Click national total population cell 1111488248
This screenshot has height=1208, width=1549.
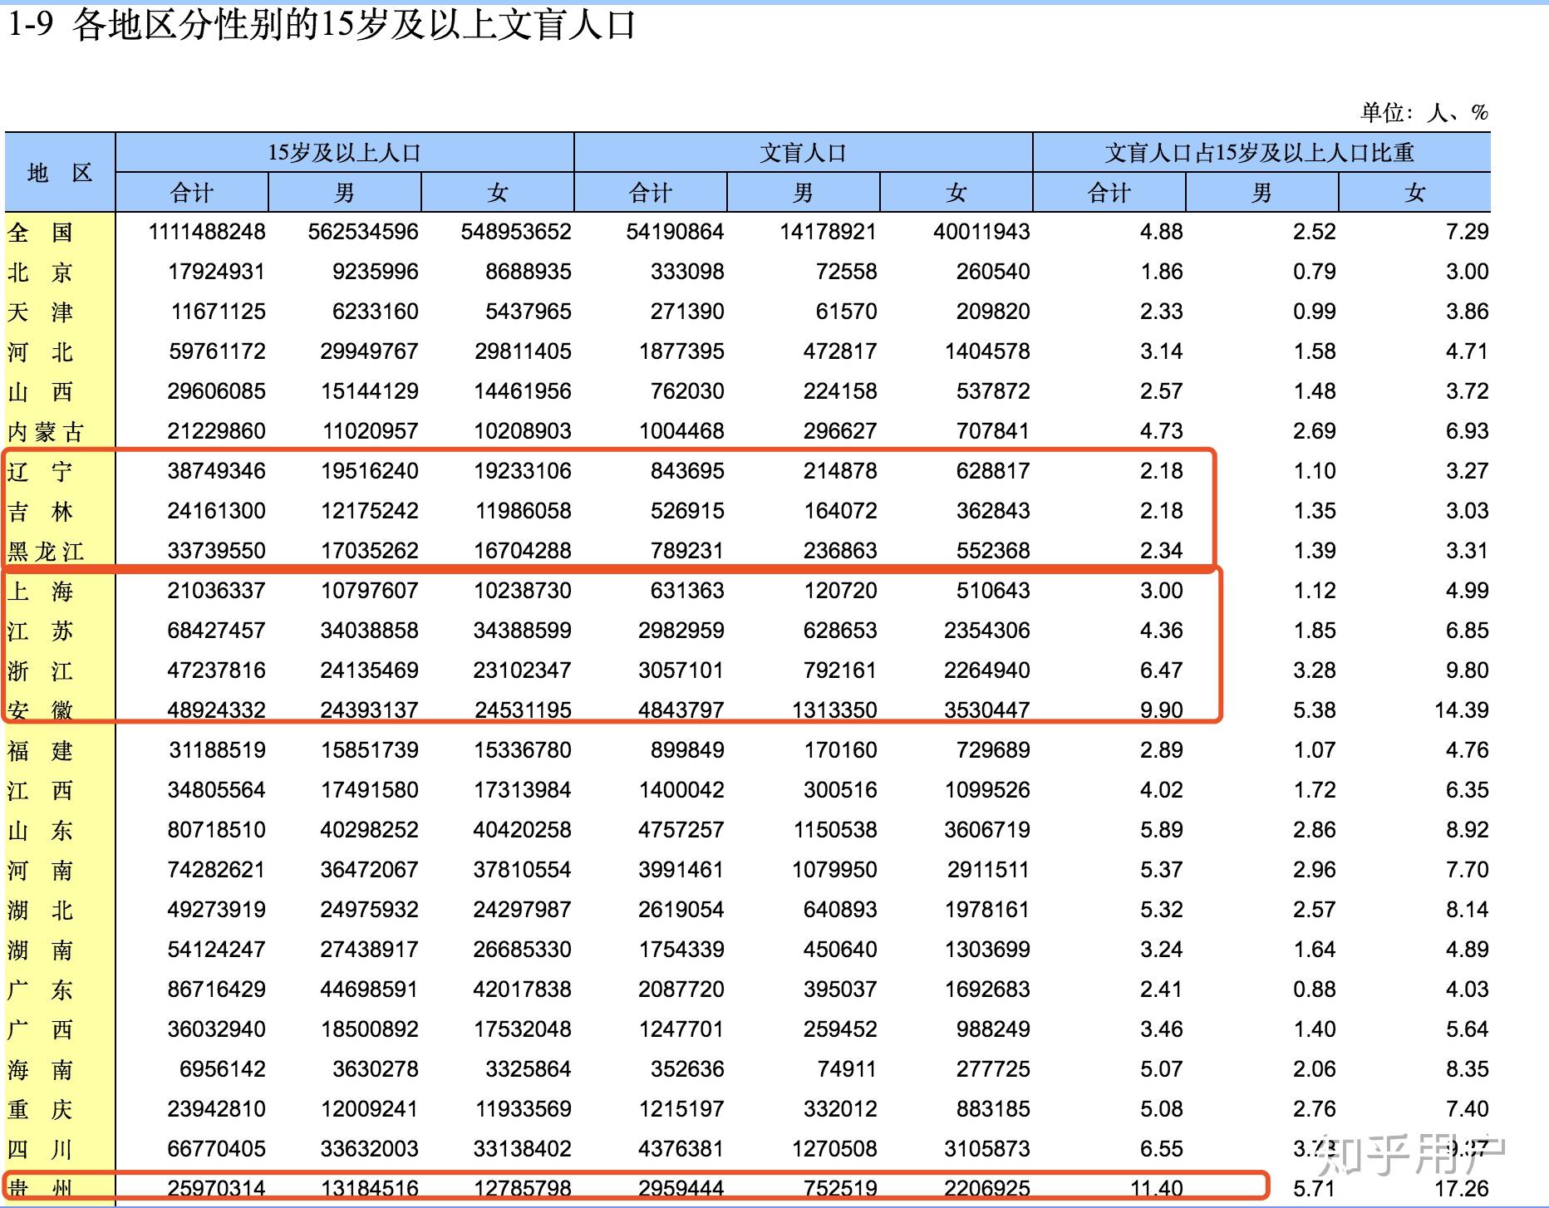click(207, 232)
